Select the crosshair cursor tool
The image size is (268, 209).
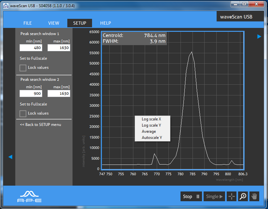(x=232, y=196)
